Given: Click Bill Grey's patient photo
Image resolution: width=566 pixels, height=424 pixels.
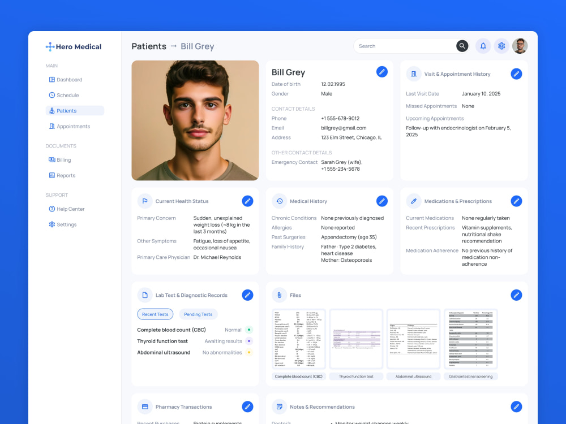Looking at the screenshot, I should pyautogui.click(x=195, y=120).
